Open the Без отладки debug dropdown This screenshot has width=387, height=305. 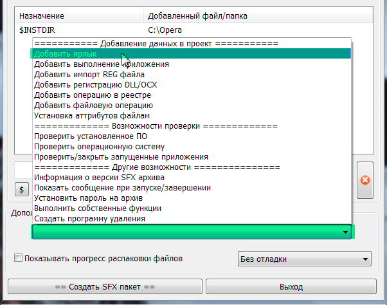304,259
